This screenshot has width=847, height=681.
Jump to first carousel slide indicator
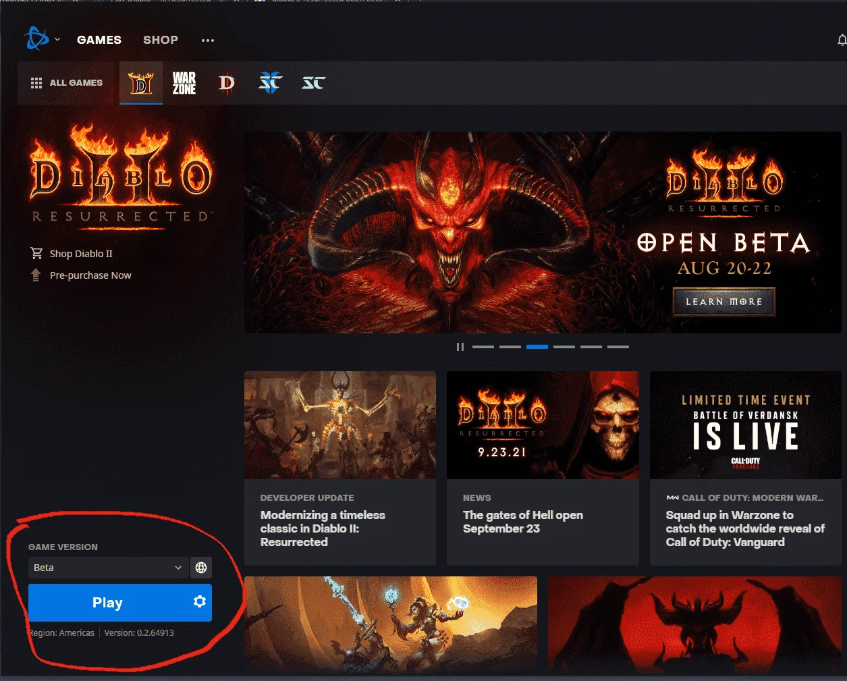483,347
